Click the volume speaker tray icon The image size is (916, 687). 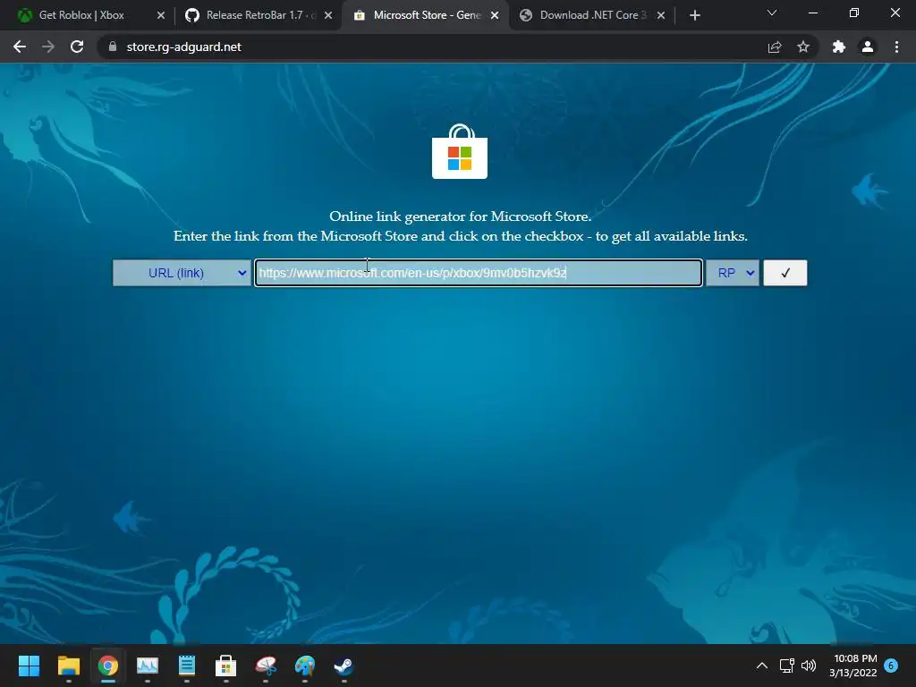pyautogui.click(x=809, y=666)
